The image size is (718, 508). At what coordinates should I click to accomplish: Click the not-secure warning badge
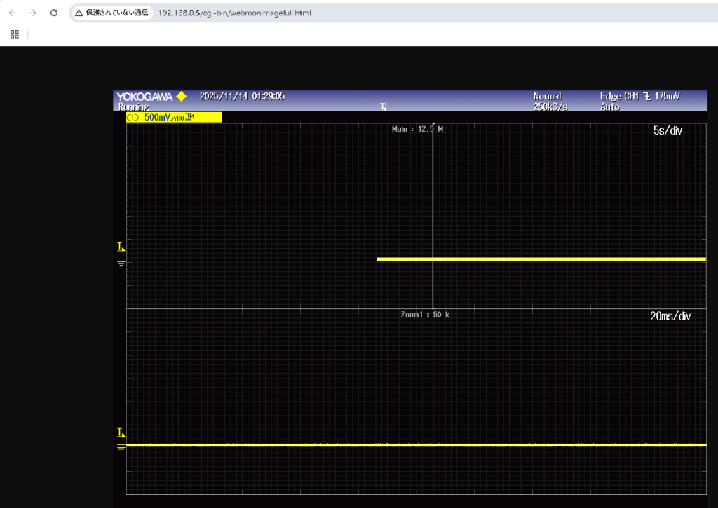point(112,13)
